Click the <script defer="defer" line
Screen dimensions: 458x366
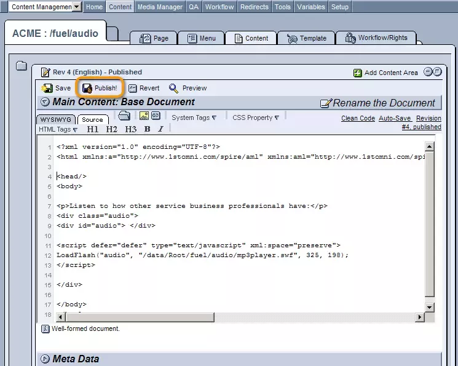[199, 245]
